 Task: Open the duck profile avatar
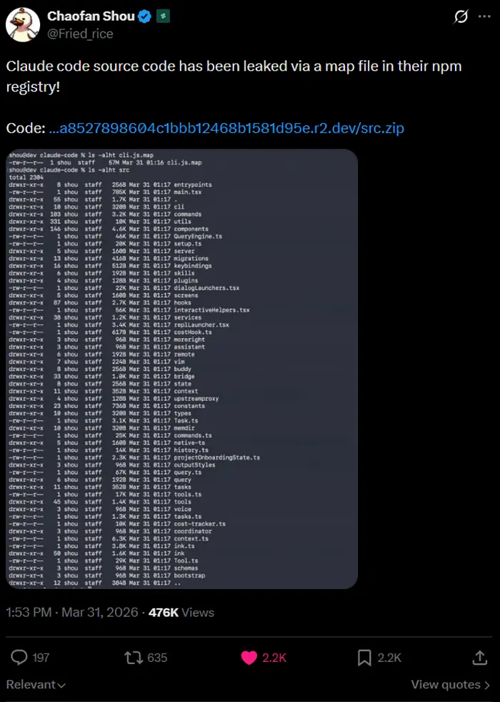click(x=23, y=25)
